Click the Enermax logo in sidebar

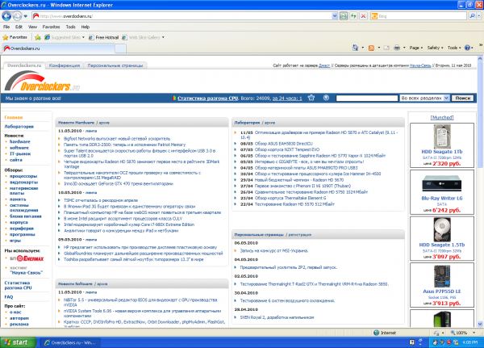pos(30,258)
